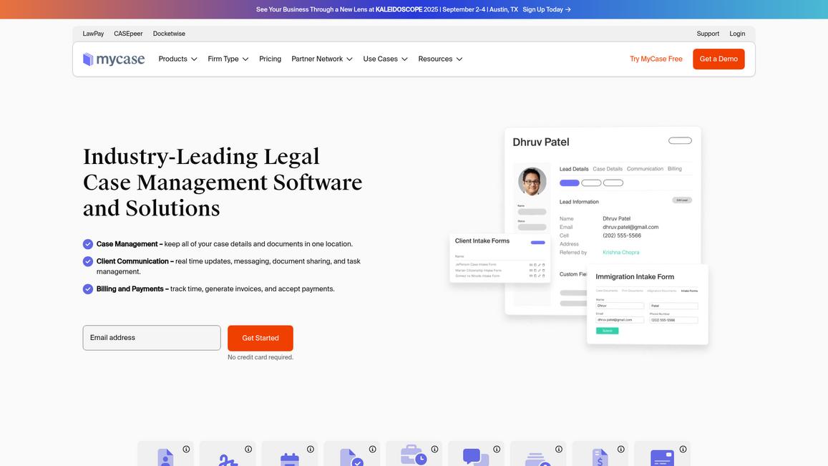Open info on the contact document card
This screenshot has width=828, height=466.
click(186, 449)
